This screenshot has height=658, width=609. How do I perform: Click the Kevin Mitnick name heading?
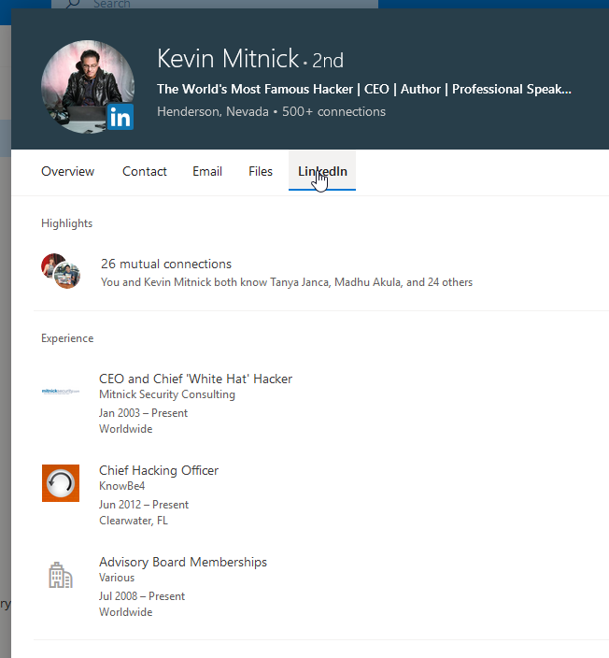[228, 58]
